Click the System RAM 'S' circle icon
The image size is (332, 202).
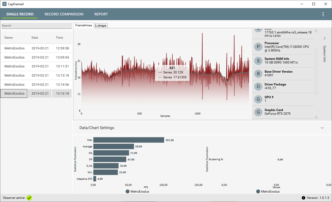[258, 61]
